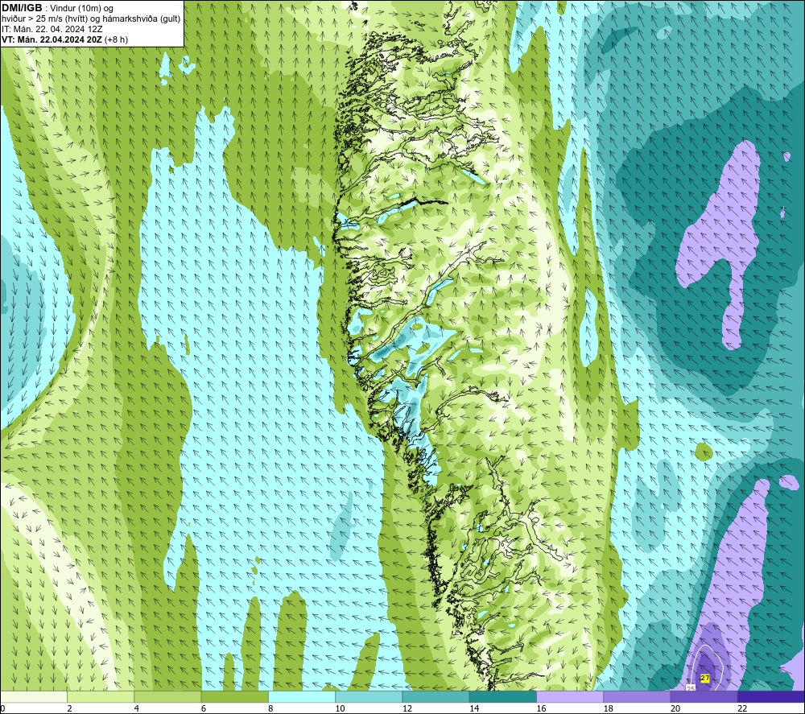Click the above 22 m/s dark indigo swatch
Screen dimensions: 805x714
click(x=771, y=696)
